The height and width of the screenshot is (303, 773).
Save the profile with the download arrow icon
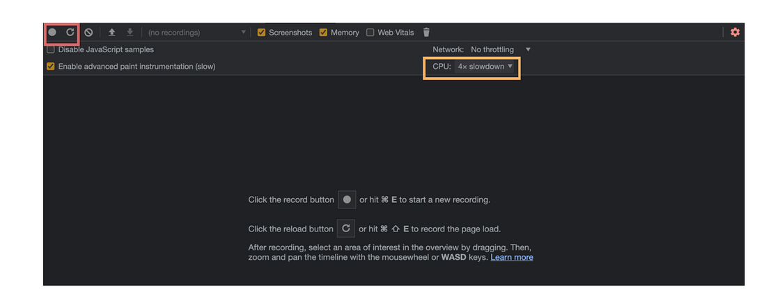(130, 33)
